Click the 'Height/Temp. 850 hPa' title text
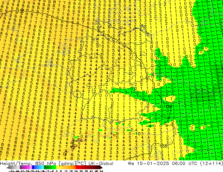223x172 pixels. click(28, 164)
